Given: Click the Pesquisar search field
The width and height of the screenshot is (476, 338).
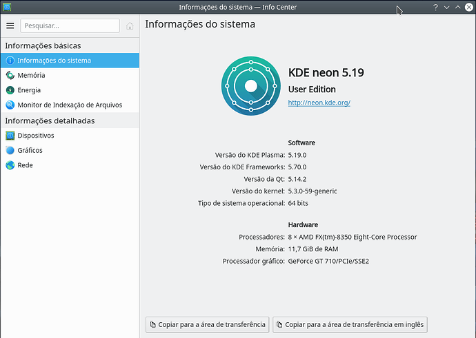Looking at the screenshot, I should 70,25.
